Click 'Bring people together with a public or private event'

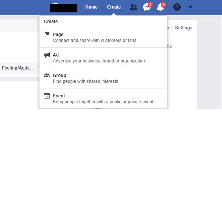tap(103, 102)
